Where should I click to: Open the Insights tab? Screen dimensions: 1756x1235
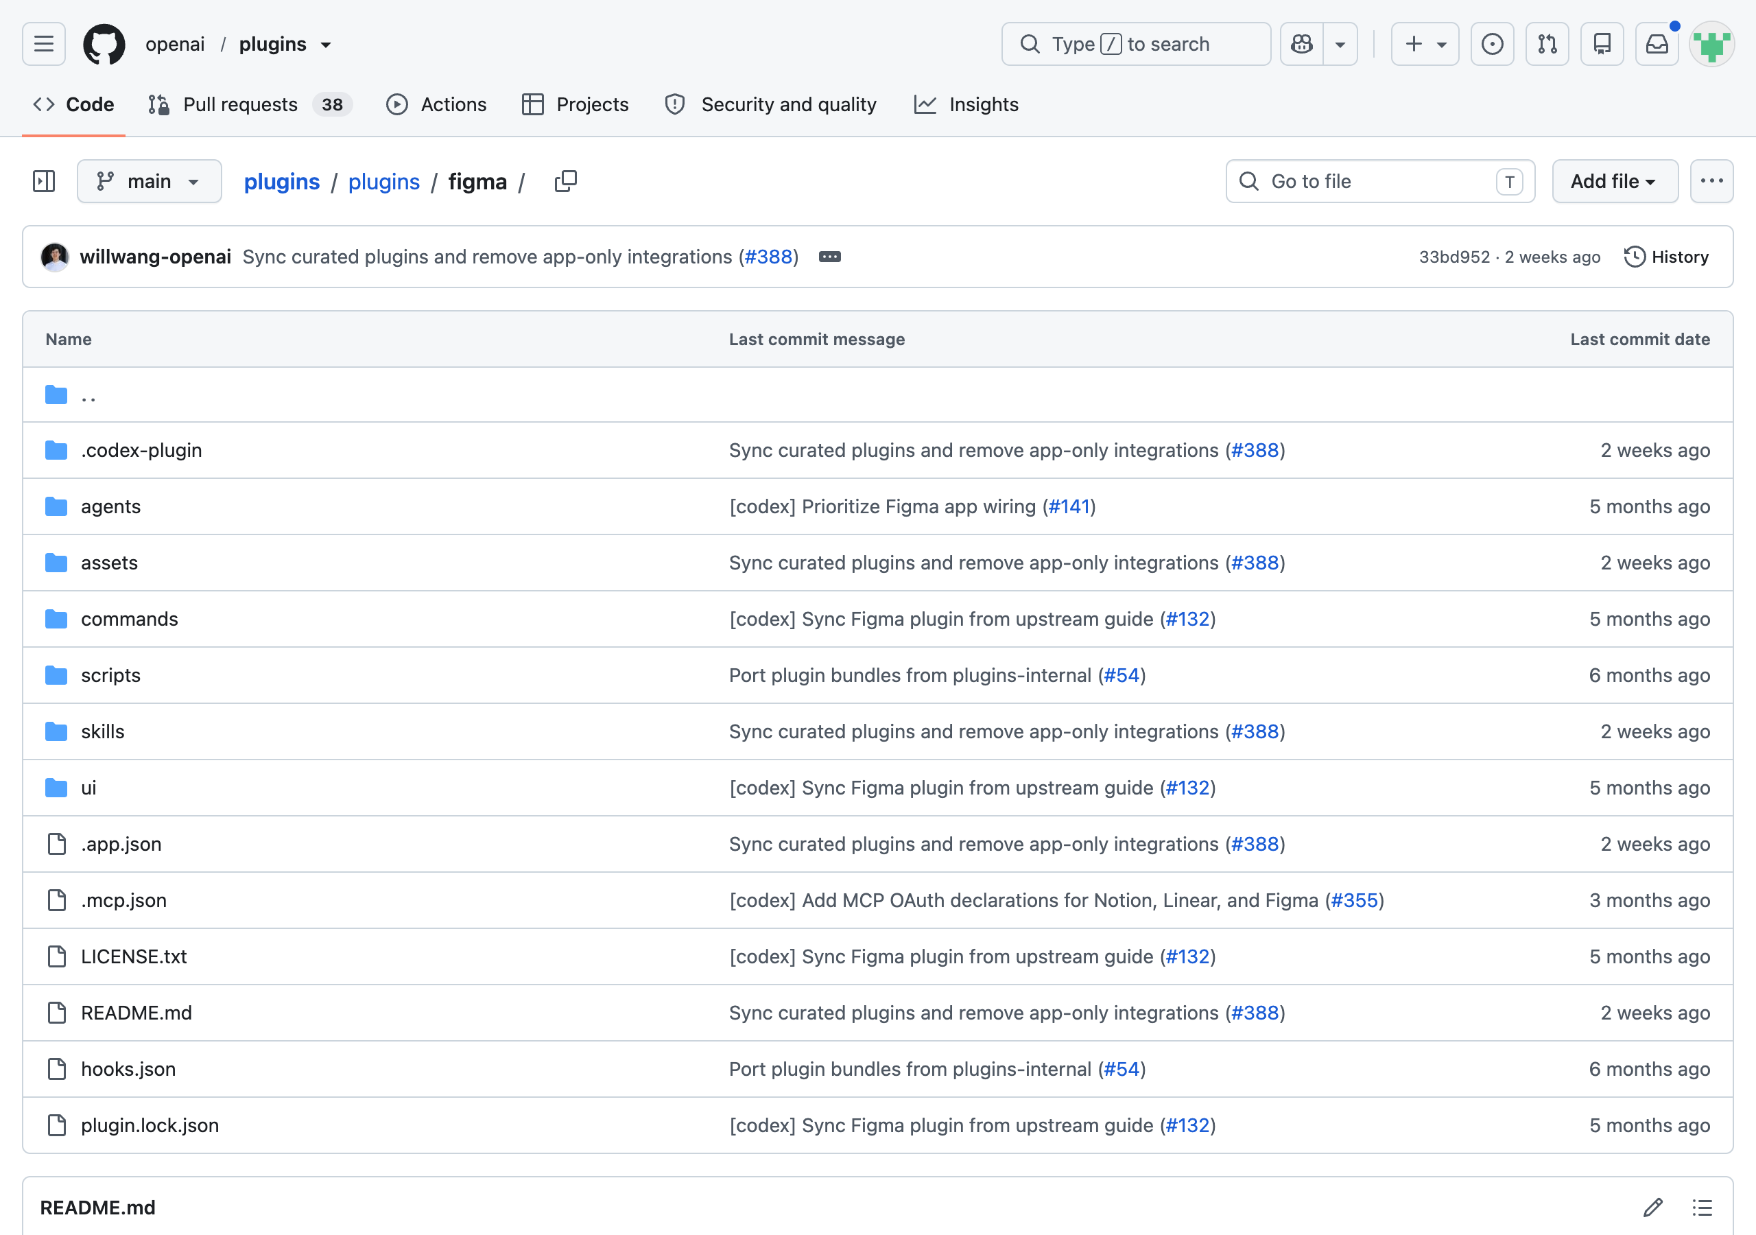(x=966, y=104)
